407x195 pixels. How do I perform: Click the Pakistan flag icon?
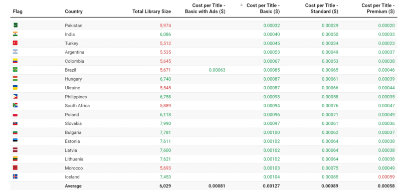coord(16,25)
